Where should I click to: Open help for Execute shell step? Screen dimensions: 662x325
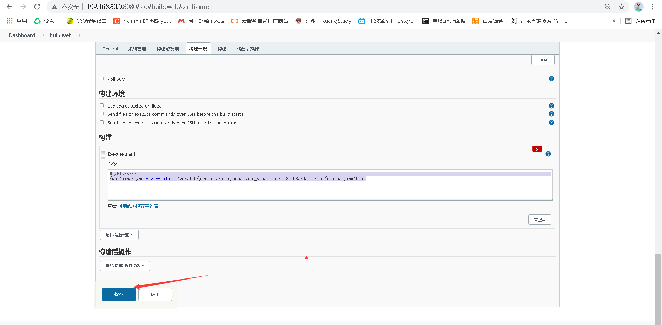549,154
